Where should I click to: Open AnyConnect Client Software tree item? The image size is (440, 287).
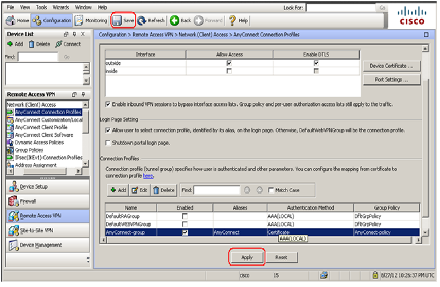[44, 135]
